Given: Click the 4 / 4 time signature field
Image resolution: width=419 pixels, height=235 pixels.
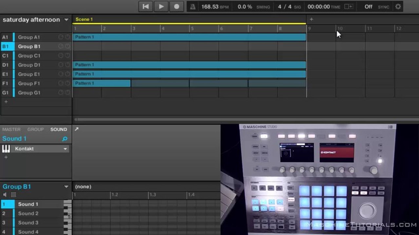Looking at the screenshot, I should (289, 7).
